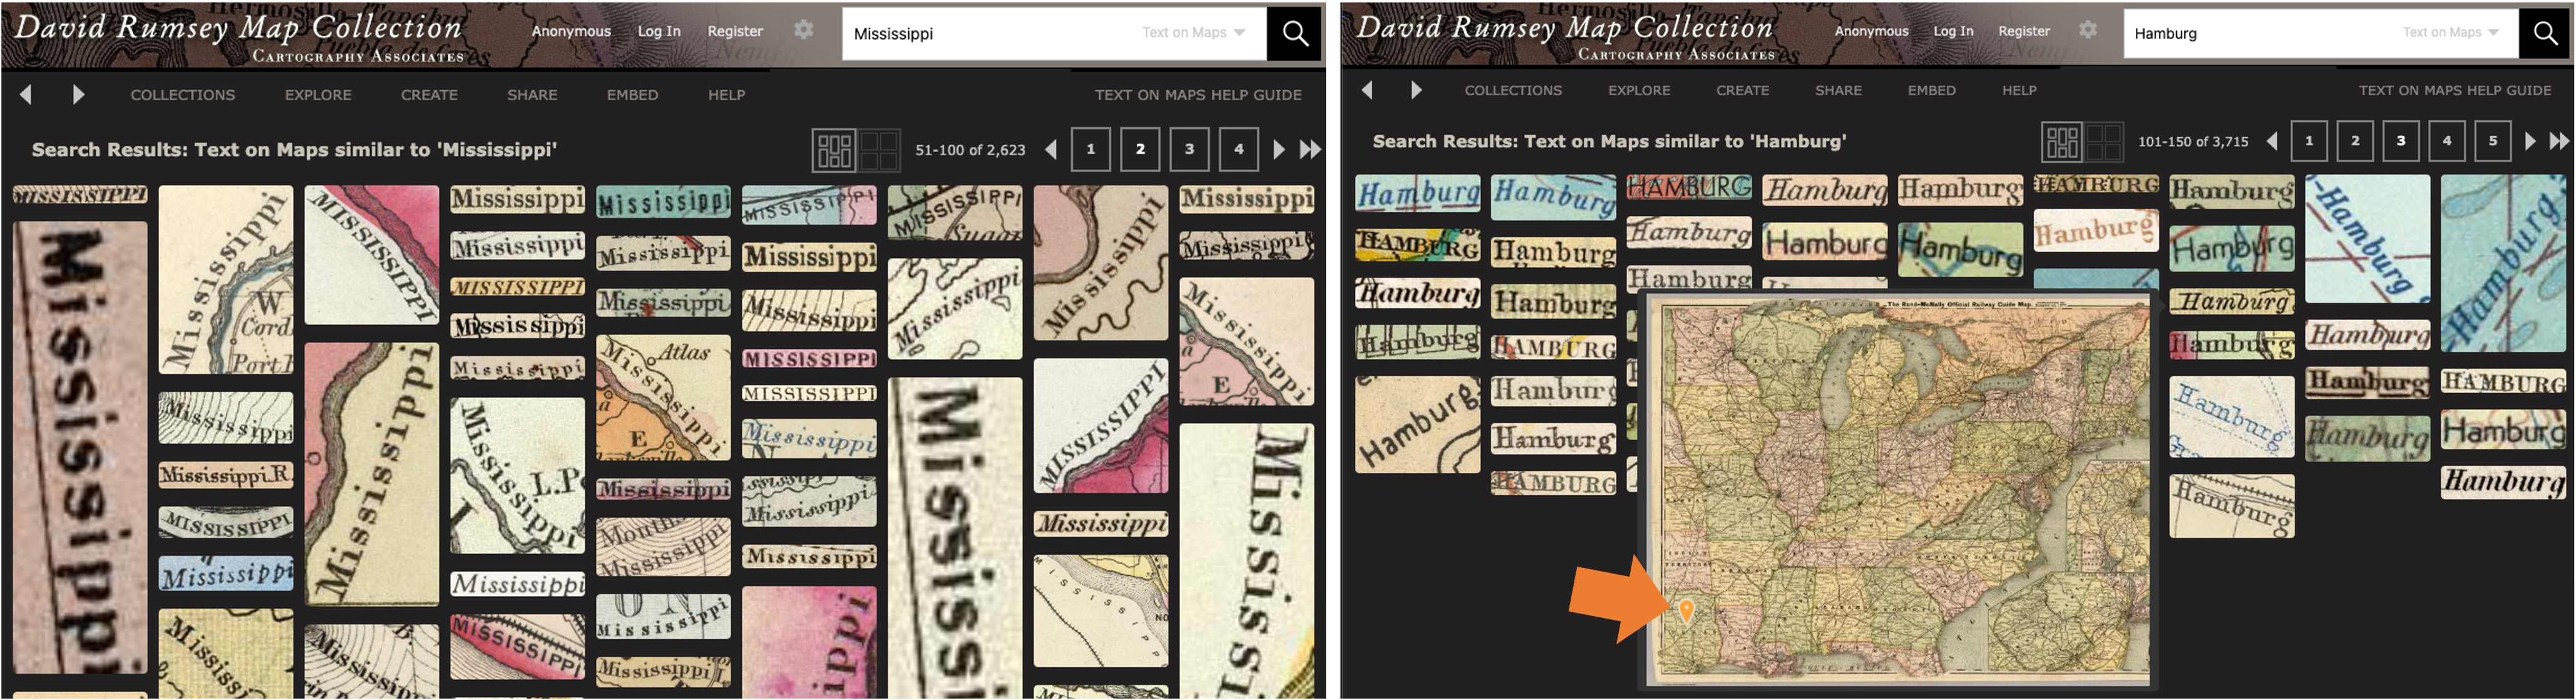Click Log In in the Mississippi window

pyautogui.click(x=659, y=31)
